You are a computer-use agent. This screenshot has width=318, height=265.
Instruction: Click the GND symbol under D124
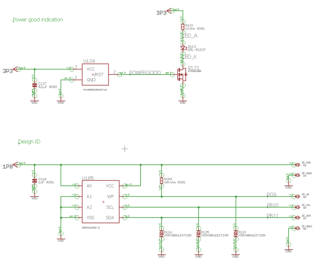tap(236, 256)
